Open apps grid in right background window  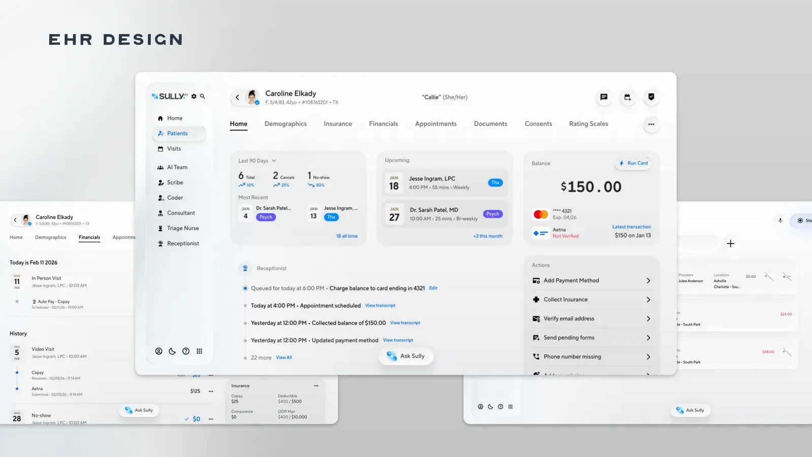pos(511,407)
